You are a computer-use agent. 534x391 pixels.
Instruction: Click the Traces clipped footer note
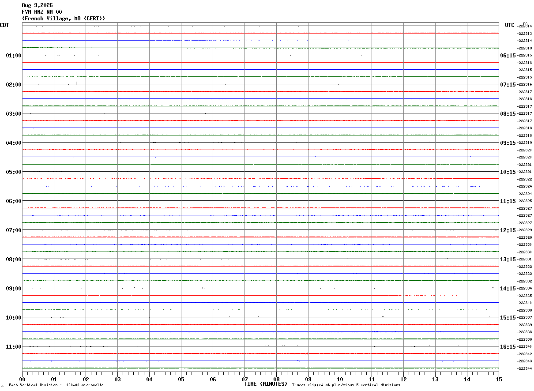click(x=346, y=385)
